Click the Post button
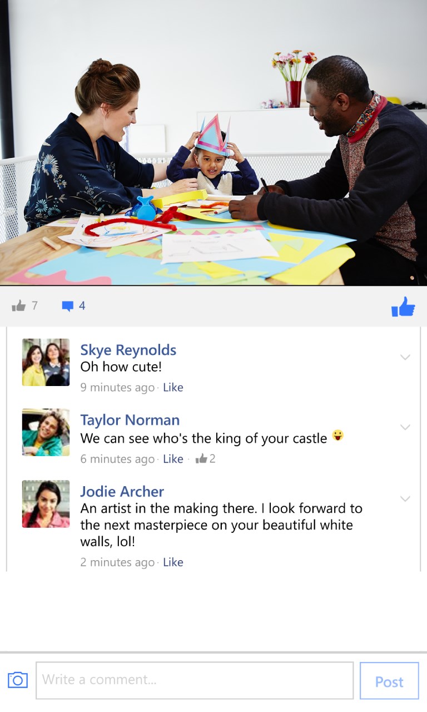Viewport: 427px width, 712px height. [389, 681]
